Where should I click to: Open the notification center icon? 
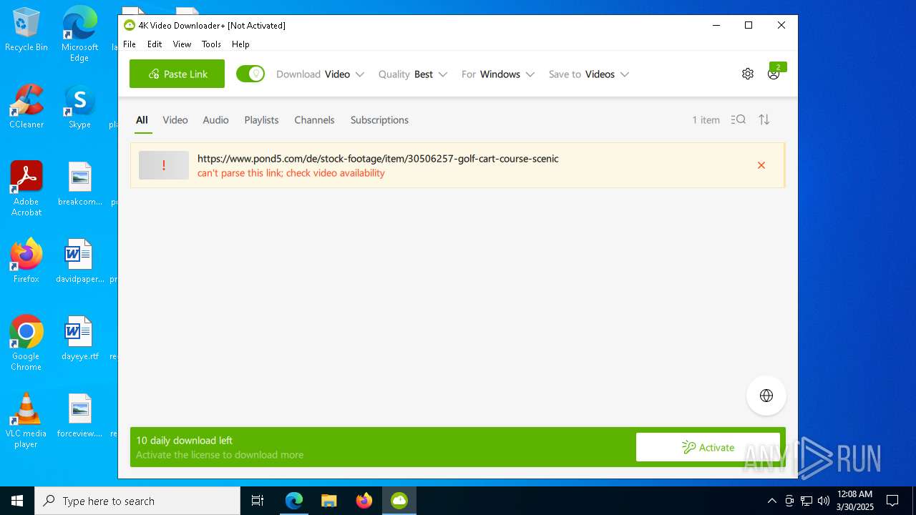point(892,501)
